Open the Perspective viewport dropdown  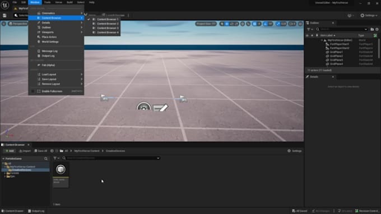pyautogui.click(x=18, y=24)
